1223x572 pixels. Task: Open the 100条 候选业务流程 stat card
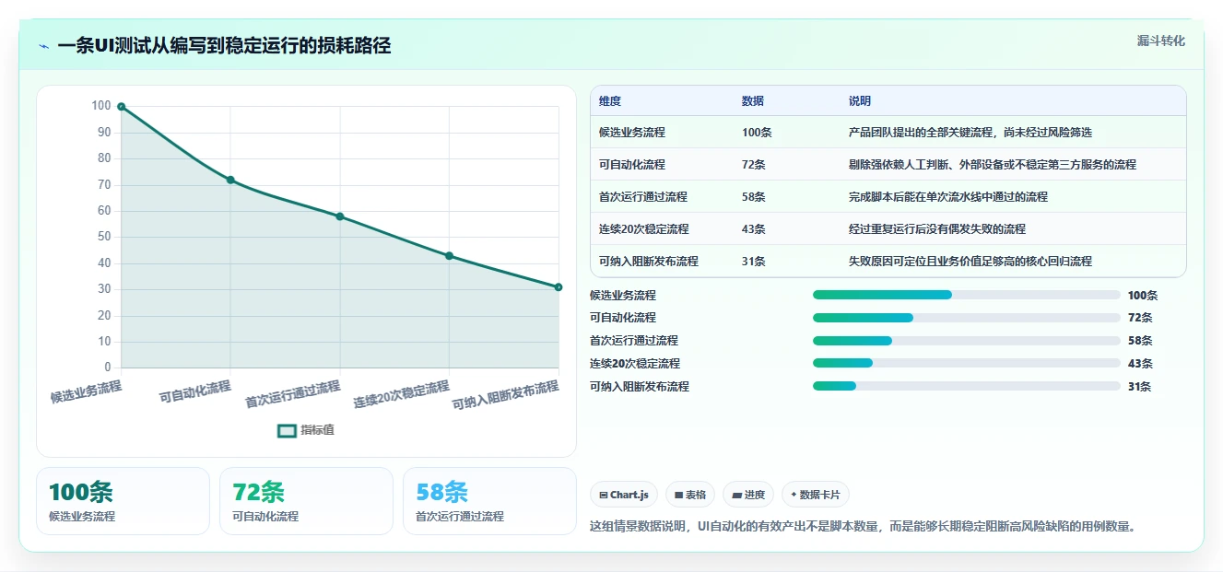pos(123,501)
